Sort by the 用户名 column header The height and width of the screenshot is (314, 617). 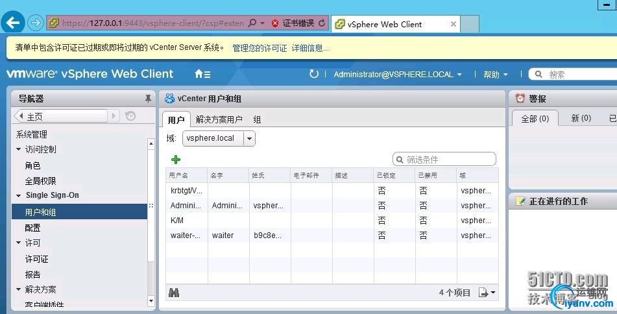click(x=187, y=175)
